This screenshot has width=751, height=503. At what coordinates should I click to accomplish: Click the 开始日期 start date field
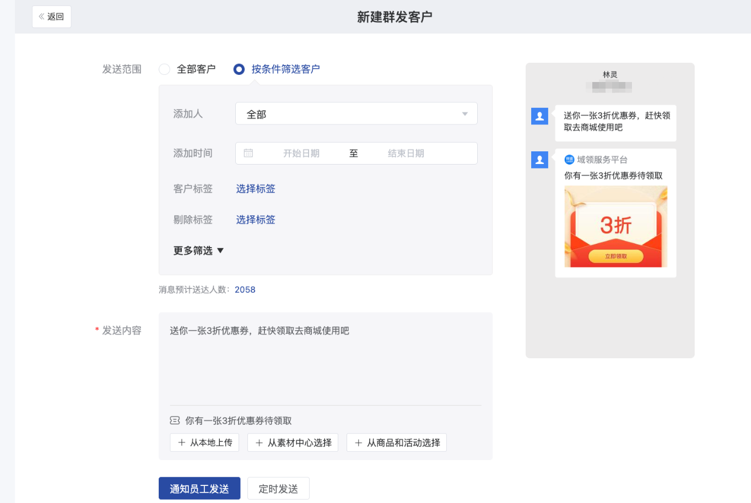[301, 154]
